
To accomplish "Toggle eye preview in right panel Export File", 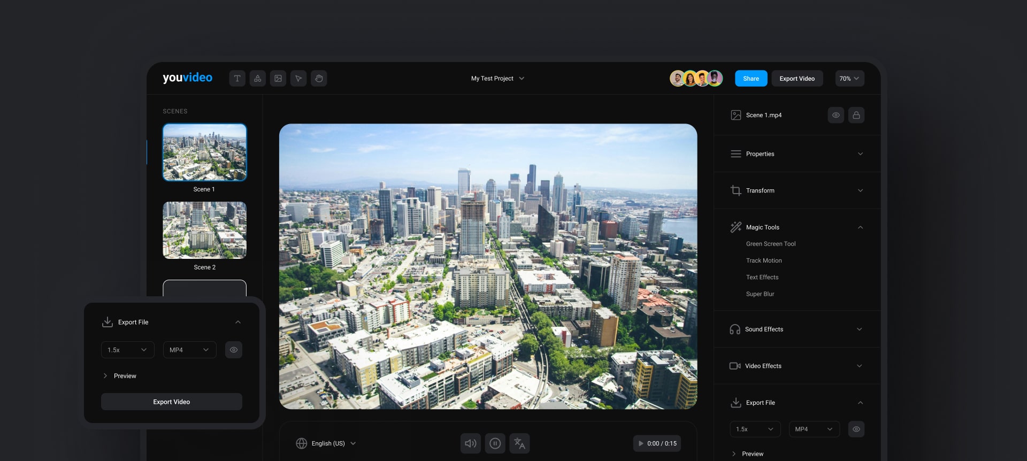I will (856, 429).
